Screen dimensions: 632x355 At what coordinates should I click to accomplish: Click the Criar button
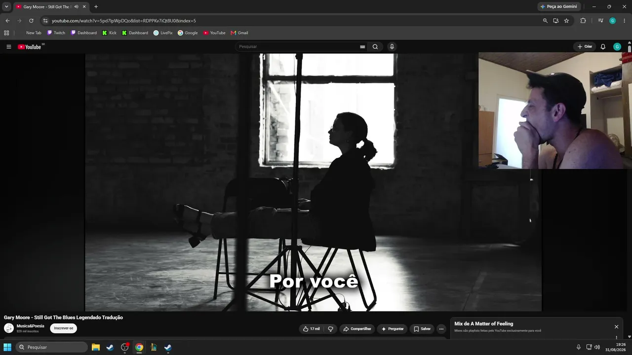point(585,47)
